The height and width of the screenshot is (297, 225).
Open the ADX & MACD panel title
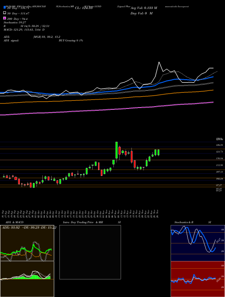[14, 222]
